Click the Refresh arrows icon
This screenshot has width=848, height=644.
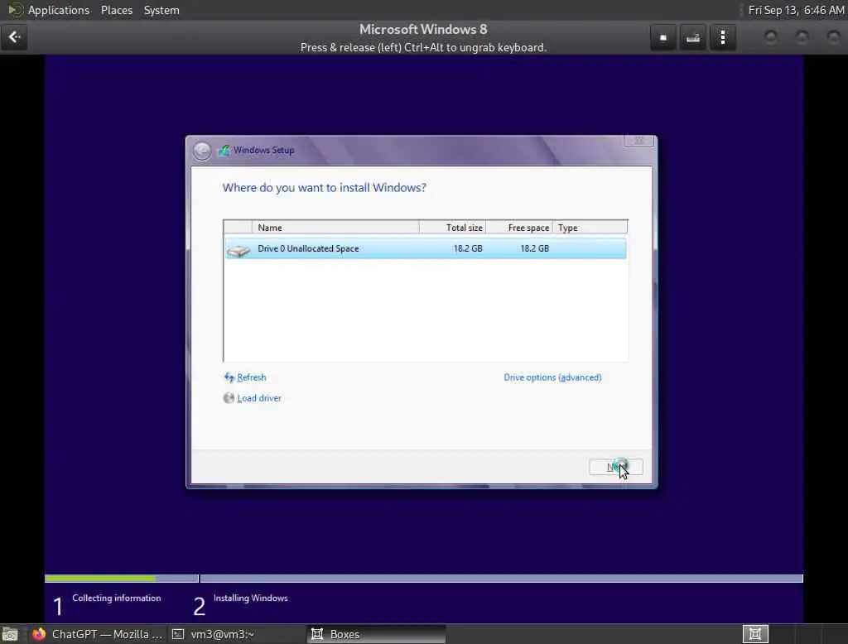(x=229, y=377)
